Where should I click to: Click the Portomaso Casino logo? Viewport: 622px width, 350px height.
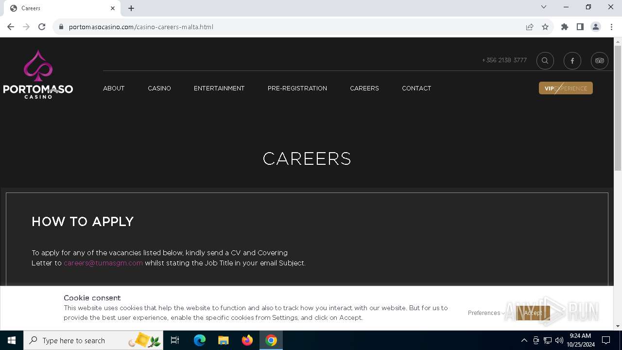pyautogui.click(x=38, y=74)
